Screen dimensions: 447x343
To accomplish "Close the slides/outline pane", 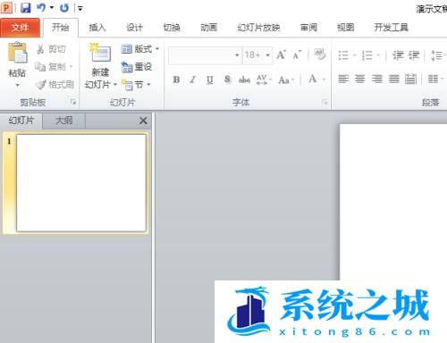I will pos(143,121).
